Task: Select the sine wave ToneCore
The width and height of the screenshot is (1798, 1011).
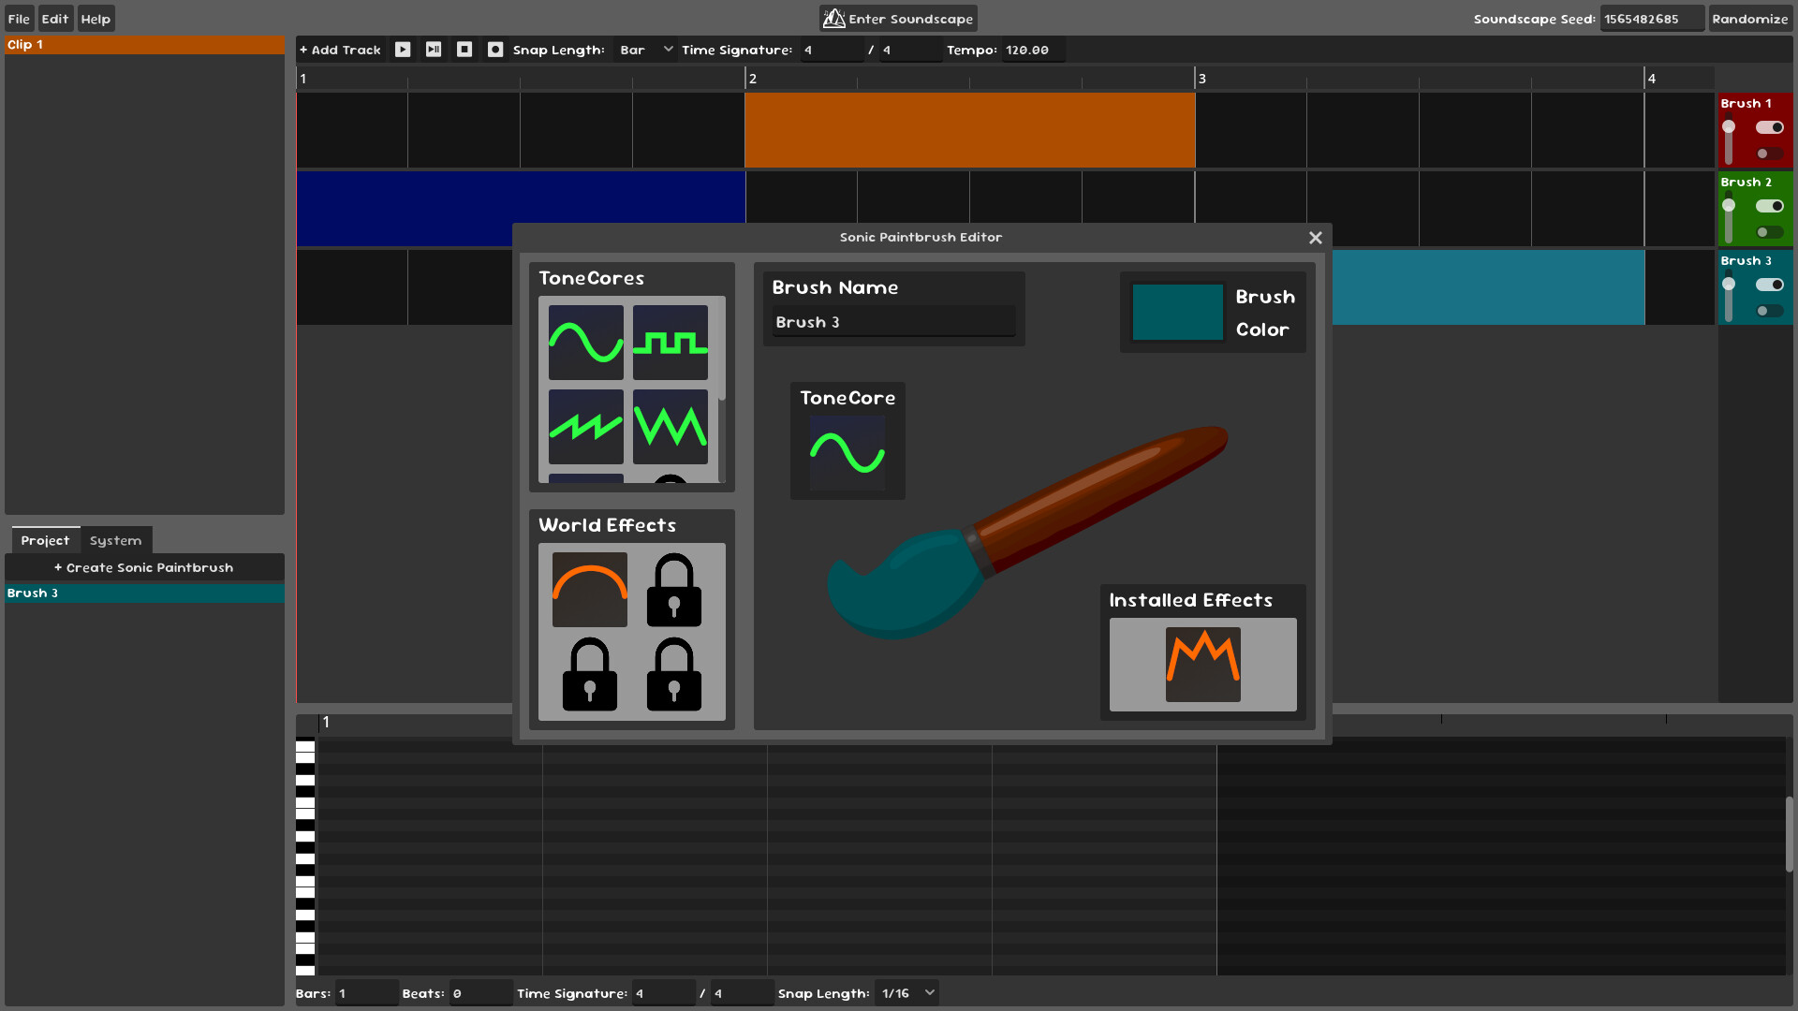Action: (586, 343)
